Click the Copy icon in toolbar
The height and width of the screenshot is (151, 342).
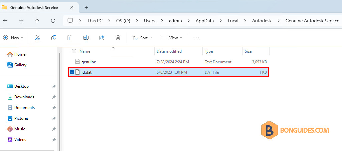pos(54,38)
